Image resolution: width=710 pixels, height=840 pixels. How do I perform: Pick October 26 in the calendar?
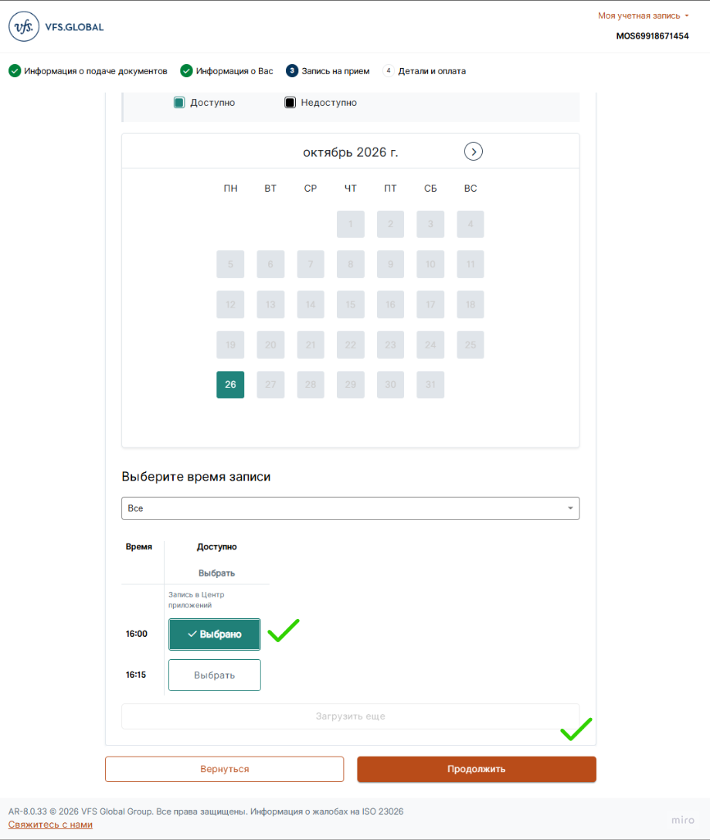(230, 385)
